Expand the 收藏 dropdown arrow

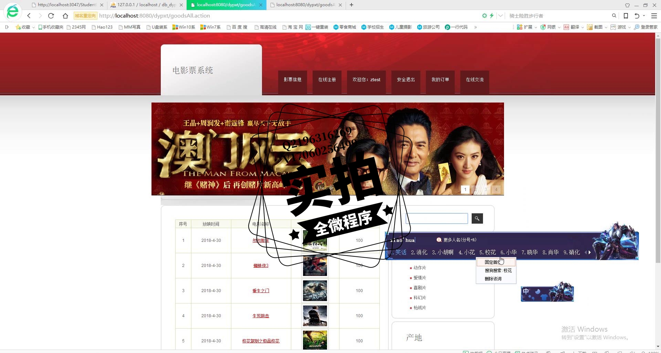coord(33,28)
